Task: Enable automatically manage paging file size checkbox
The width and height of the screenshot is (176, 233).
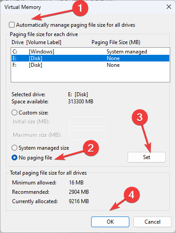Action: [x=12, y=25]
